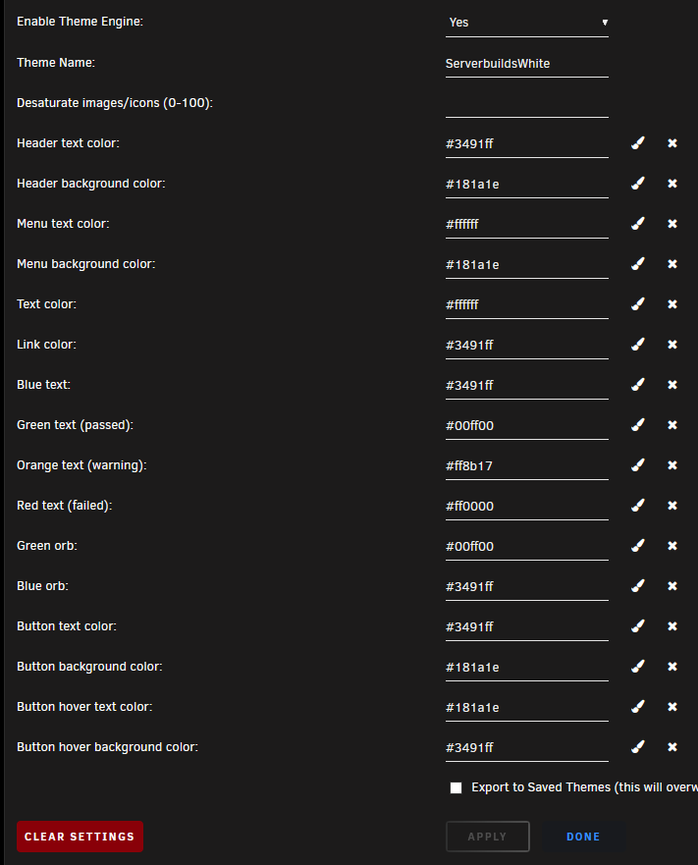698x865 pixels.
Task: Open color picker for Button background color
Action: [638, 667]
